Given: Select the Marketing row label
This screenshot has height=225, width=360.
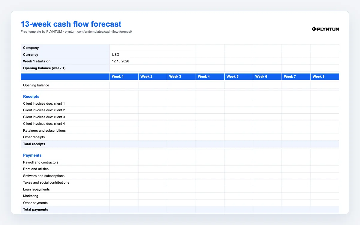Looking at the screenshot, I should [65, 196].
